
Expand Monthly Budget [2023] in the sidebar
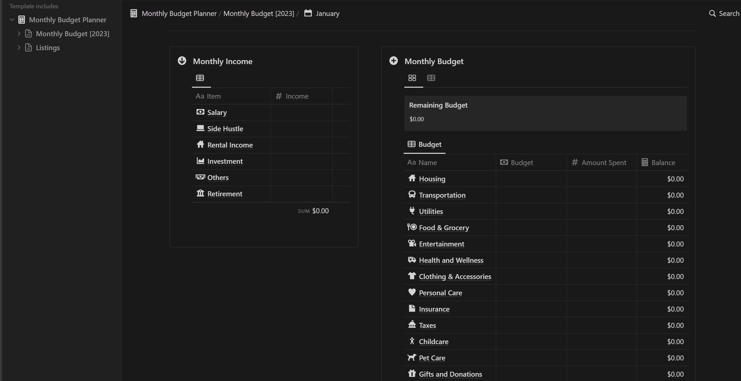19,33
